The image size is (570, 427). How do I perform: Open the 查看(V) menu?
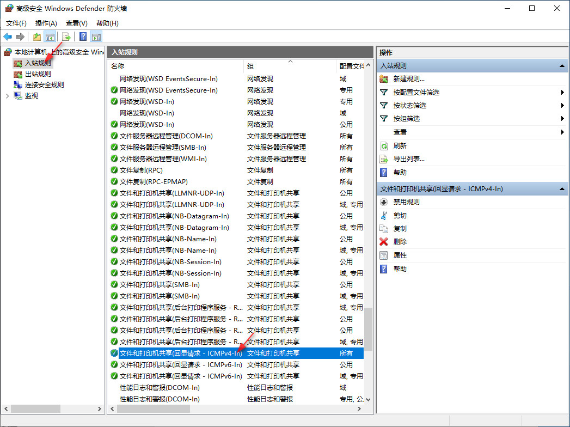click(76, 23)
